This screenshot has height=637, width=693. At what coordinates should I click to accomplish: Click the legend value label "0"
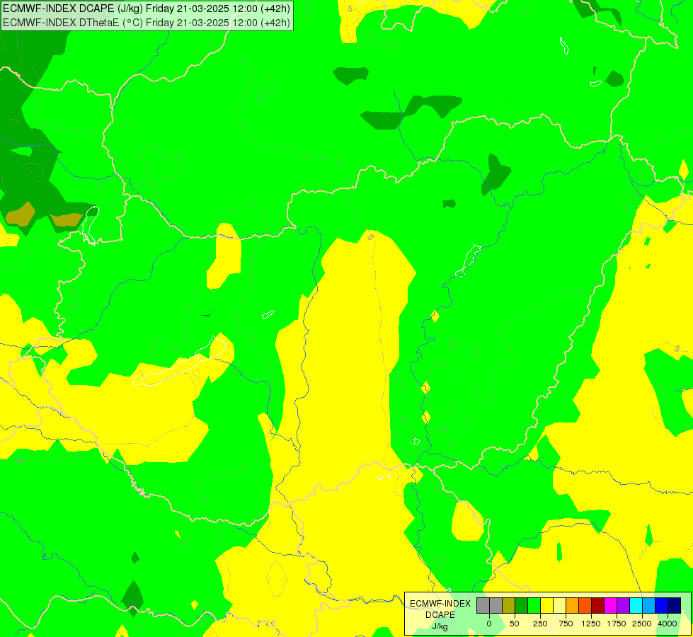tap(489, 624)
